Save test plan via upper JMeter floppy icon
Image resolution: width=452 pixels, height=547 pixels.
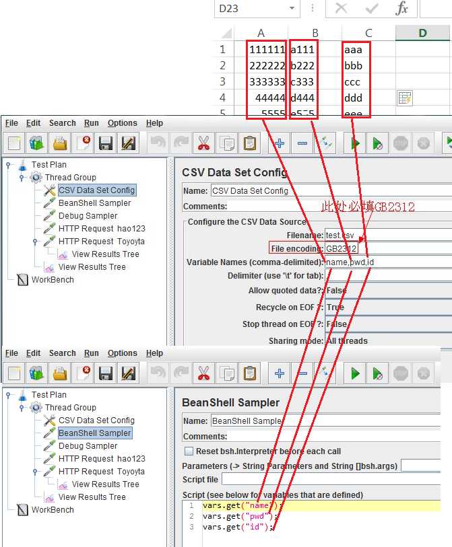[x=106, y=143]
